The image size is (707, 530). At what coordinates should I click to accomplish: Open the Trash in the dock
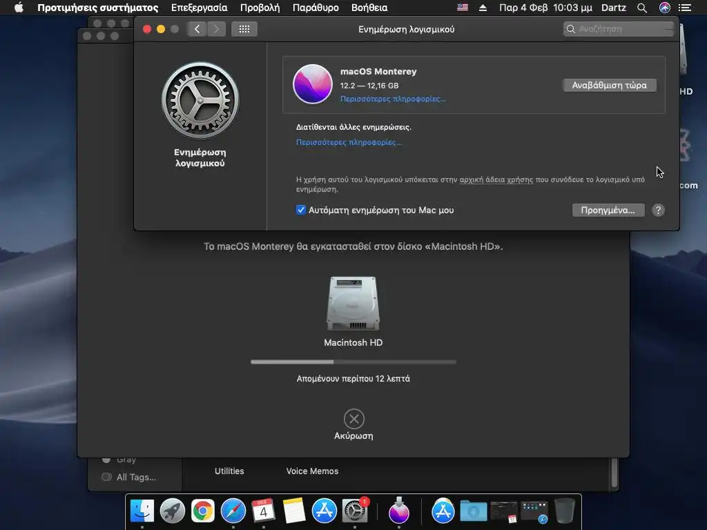tap(564, 511)
